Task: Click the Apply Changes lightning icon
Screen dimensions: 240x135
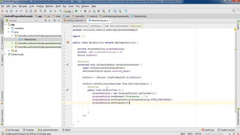Action: (x=81, y=11)
